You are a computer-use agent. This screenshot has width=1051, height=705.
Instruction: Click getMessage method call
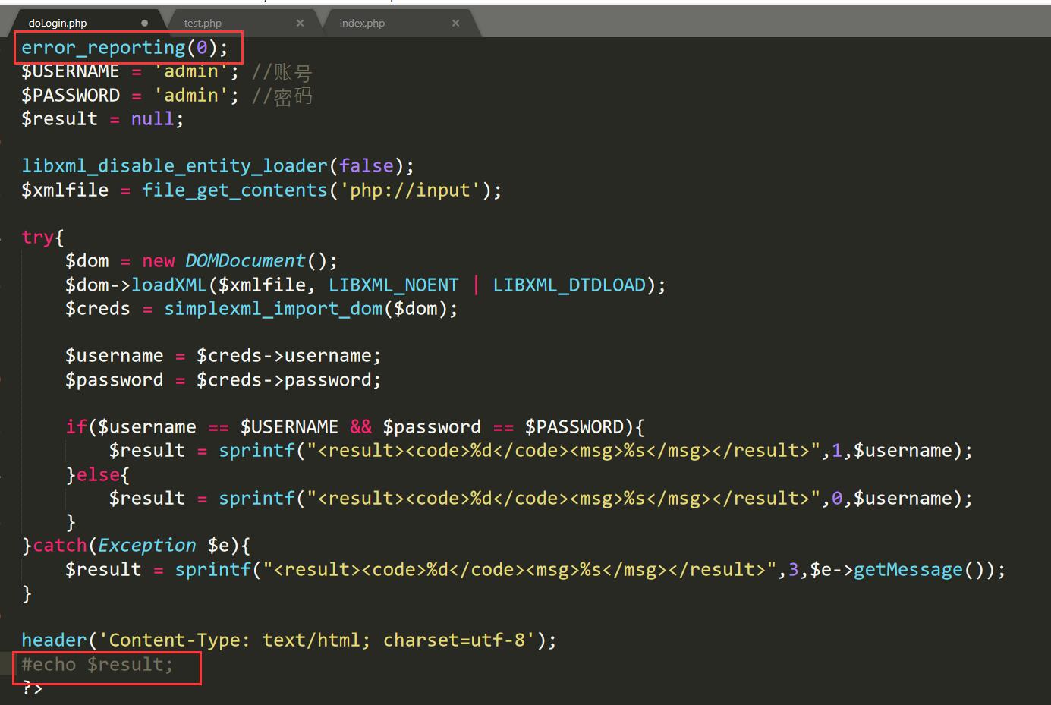(908, 570)
